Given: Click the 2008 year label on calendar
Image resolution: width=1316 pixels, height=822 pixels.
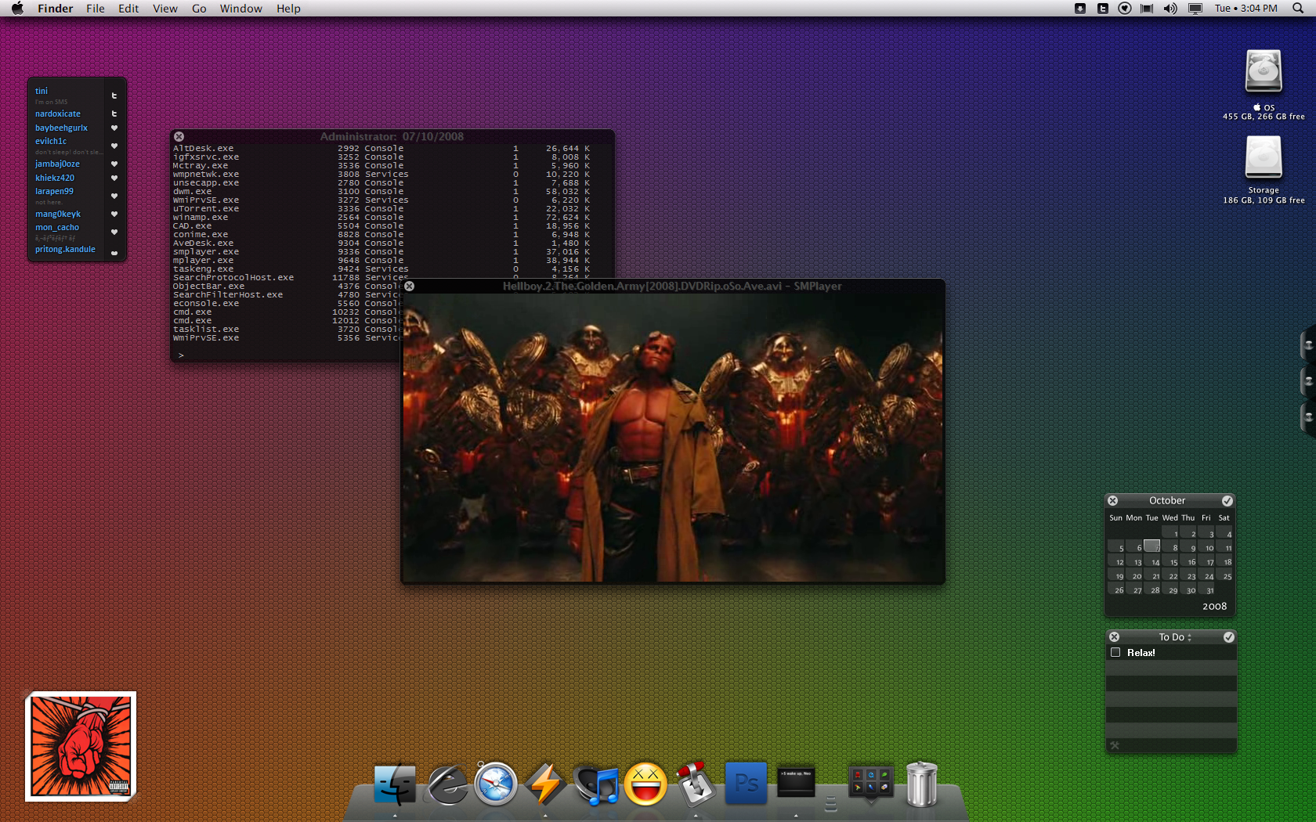Looking at the screenshot, I should [x=1214, y=606].
